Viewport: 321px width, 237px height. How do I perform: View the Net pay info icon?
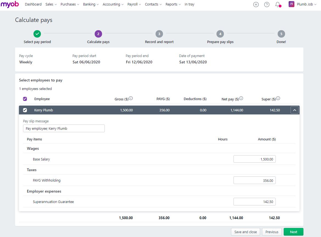[x=241, y=98]
